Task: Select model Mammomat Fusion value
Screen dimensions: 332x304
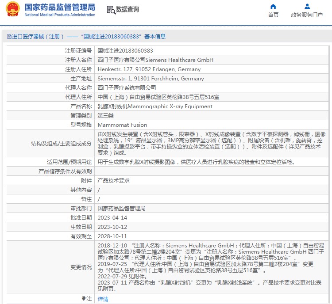Action: [x=122, y=125]
